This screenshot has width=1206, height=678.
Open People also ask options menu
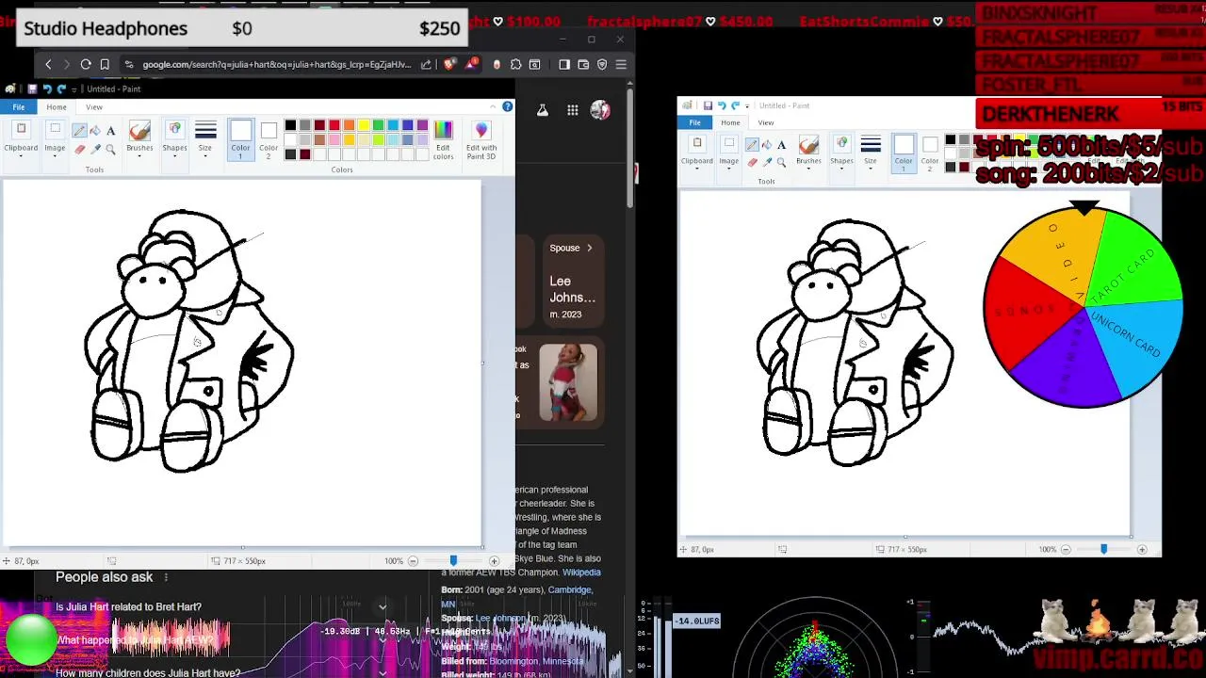pos(166,577)
